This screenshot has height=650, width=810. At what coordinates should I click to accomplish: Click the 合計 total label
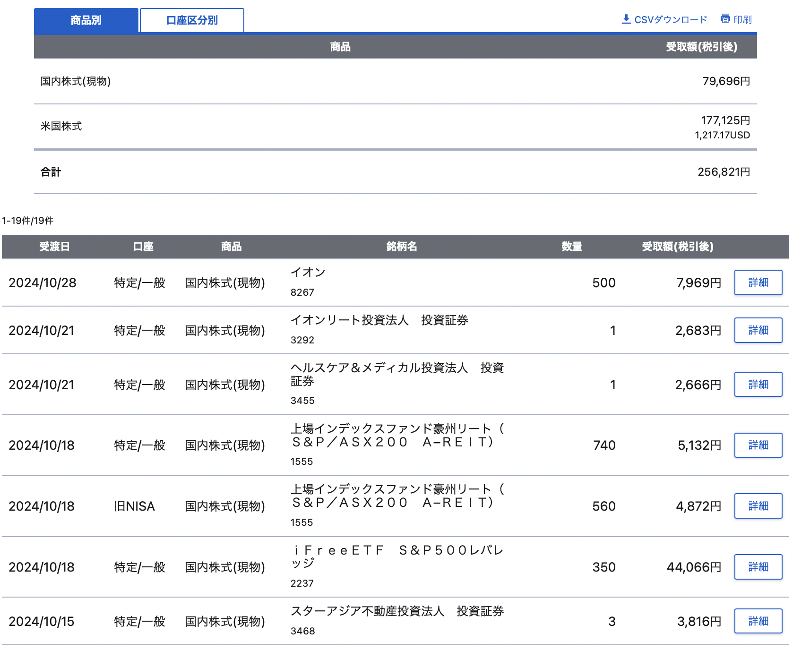coord(51,172)
